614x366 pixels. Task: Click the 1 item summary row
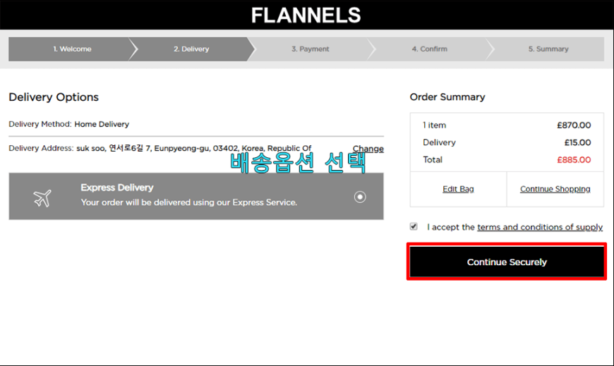tap(435, 126)
